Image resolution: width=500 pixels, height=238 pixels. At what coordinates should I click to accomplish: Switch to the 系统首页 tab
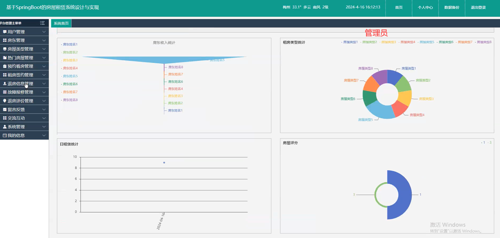tap(61, 23)
